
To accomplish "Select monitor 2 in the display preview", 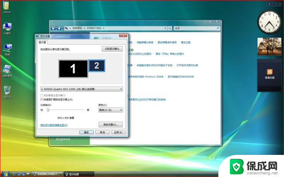I will tap(97, 65).
